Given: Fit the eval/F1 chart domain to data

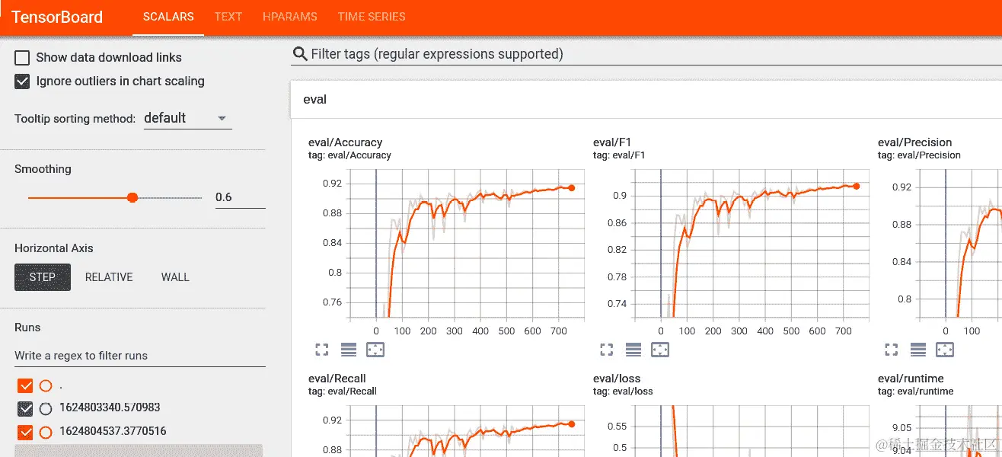Looking at the screenshot, I should tap(659, 350).
